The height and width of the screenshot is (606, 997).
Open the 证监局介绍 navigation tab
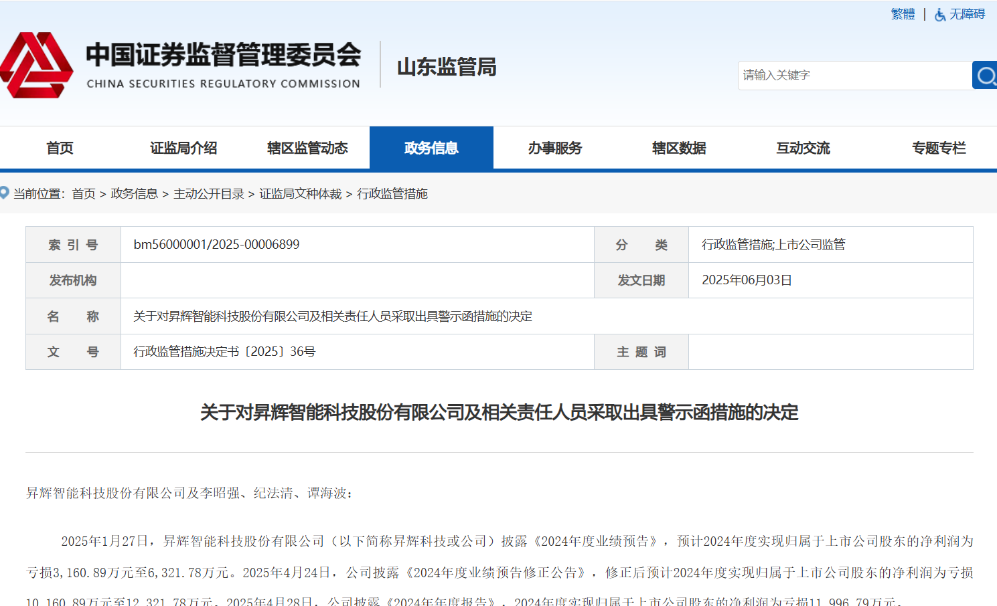pos(183,148)
